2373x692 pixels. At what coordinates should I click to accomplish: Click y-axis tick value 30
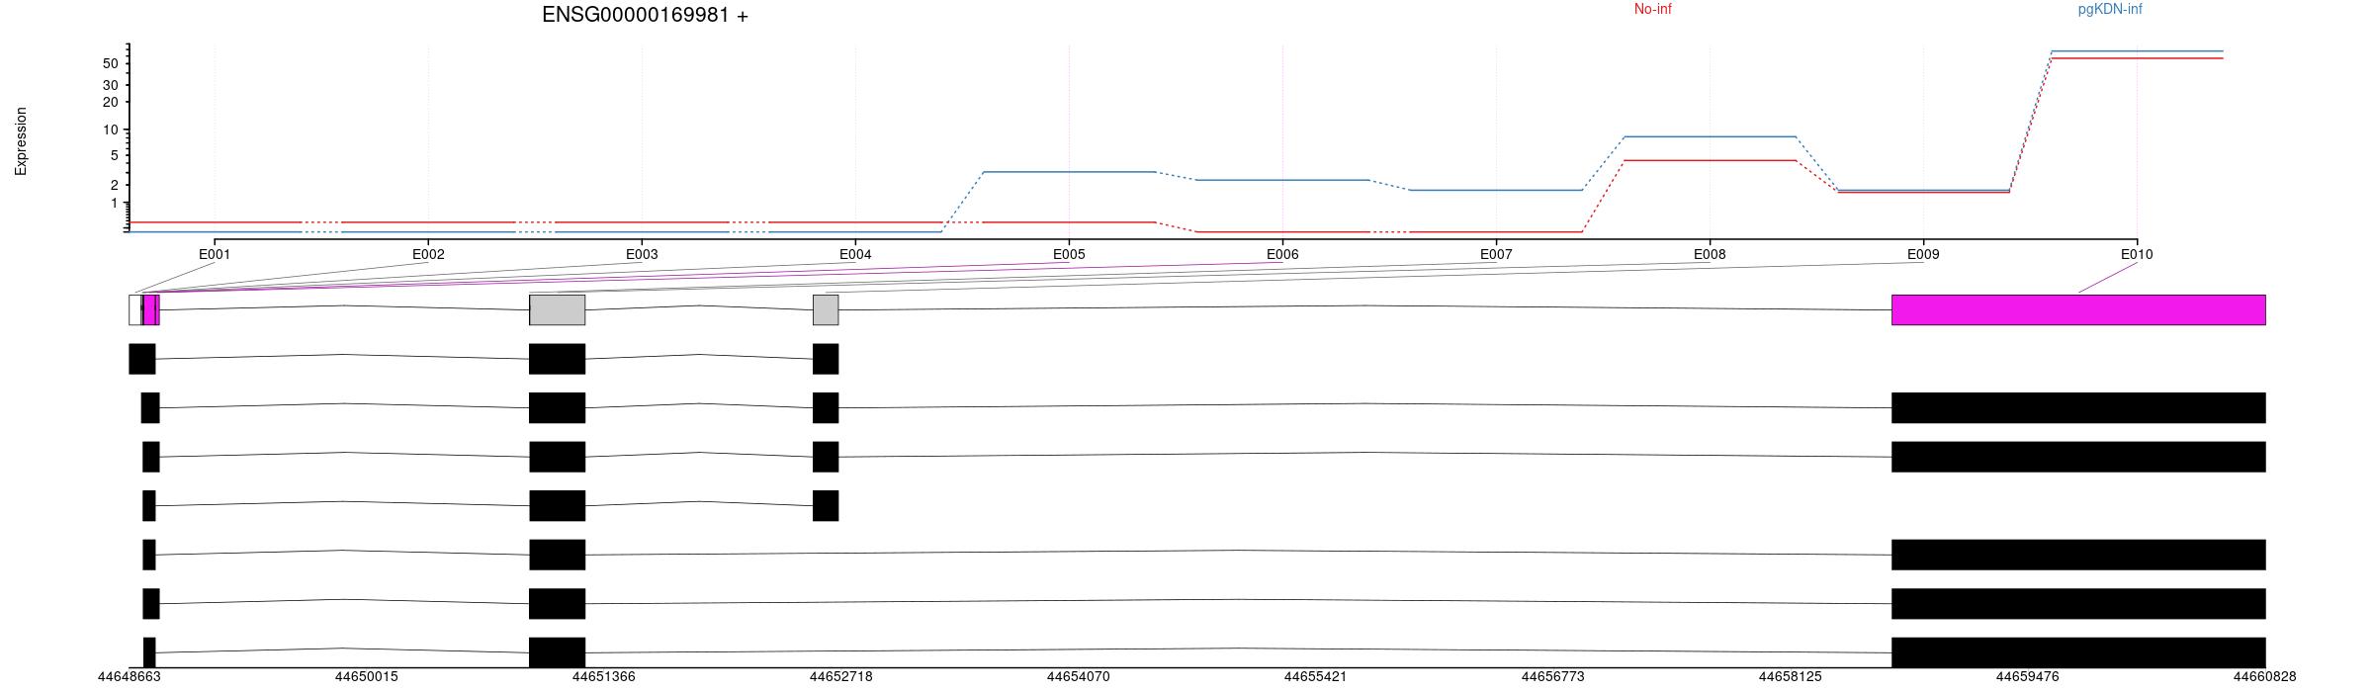[x=111, y=86]
